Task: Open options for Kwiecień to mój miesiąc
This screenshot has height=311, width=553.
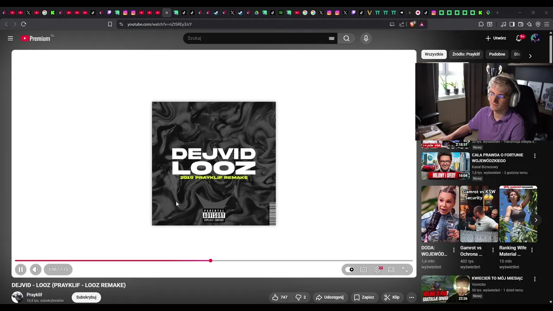Action: [x=535, y=279]
